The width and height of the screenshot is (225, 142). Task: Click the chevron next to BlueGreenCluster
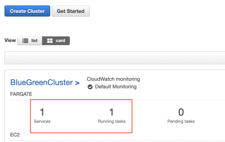point(77,83)
